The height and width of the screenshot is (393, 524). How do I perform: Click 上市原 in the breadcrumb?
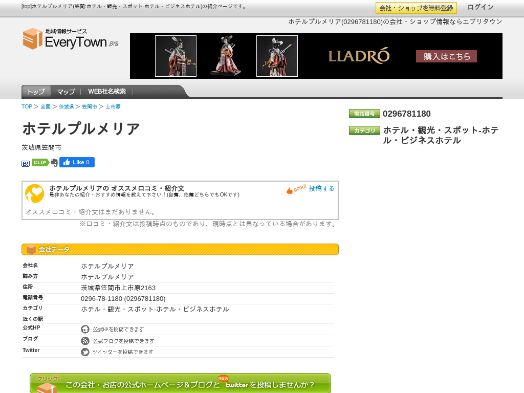tap(113, 106)
